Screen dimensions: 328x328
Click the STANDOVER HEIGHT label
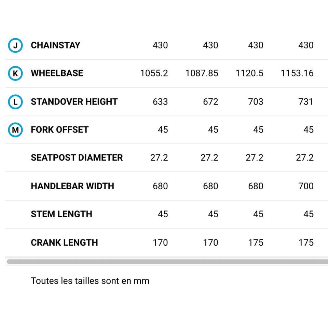pos(74,102)
